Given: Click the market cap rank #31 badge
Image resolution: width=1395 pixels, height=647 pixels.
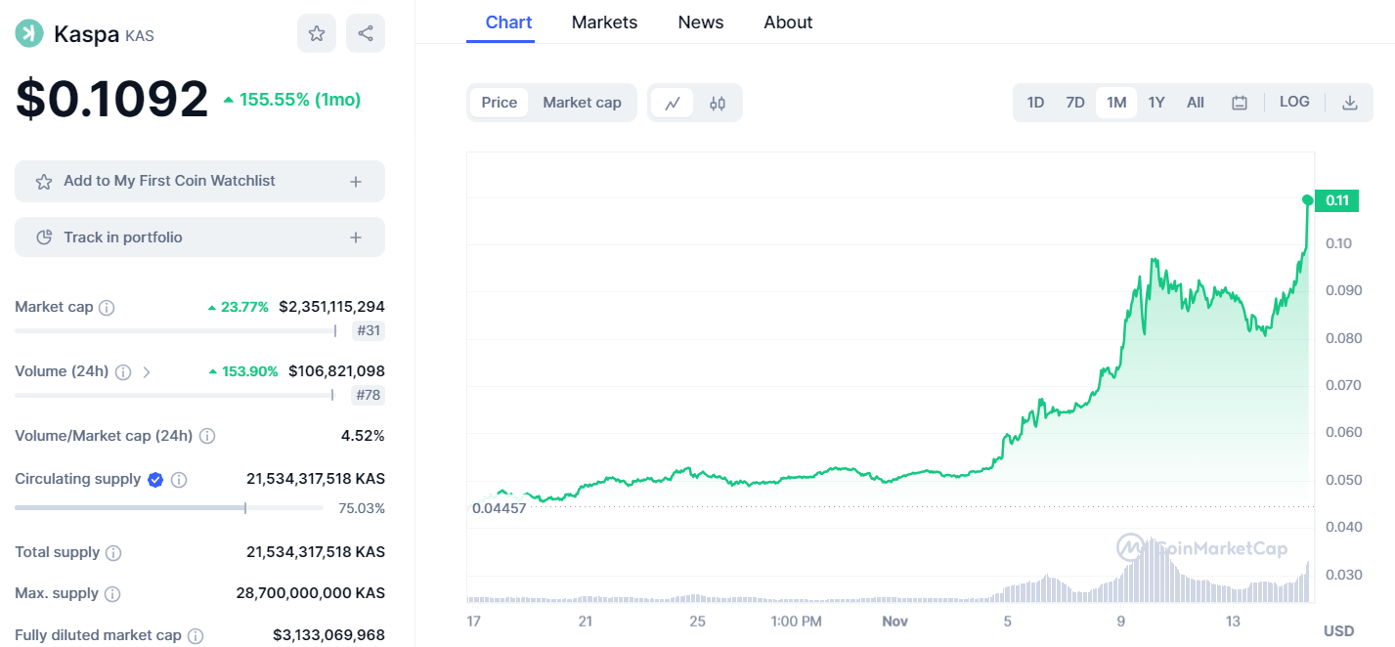Looking at the screenshot, I should click(x=369, y=330).
